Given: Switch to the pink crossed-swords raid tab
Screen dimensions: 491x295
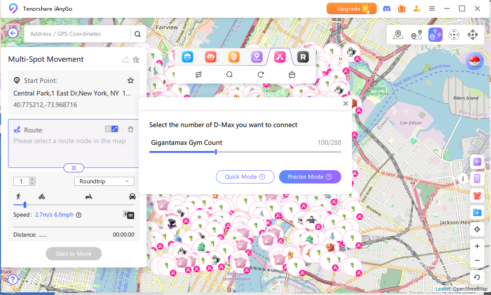Looking at the screenshot, I should pyautogui.click(x=279, y=57).
